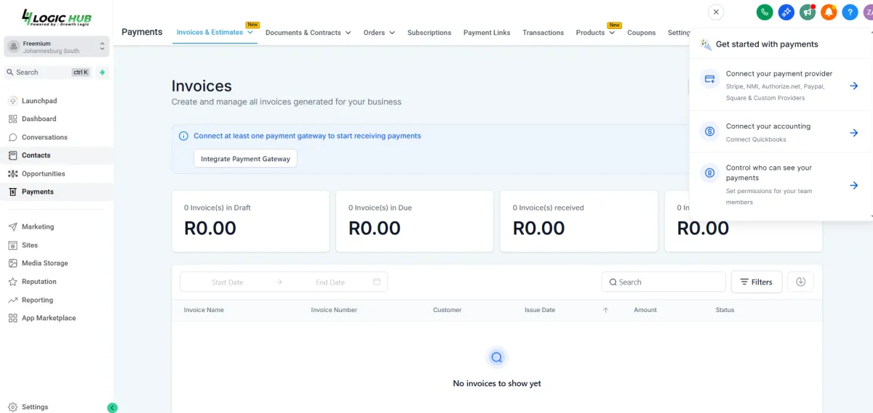Close the Get started with payments panel
The image size is (873, 413).
point(716,12)
